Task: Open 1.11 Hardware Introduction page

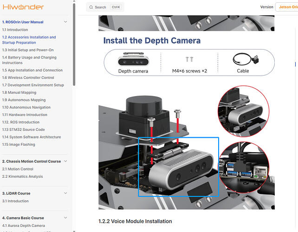Action: click(25, 115)
